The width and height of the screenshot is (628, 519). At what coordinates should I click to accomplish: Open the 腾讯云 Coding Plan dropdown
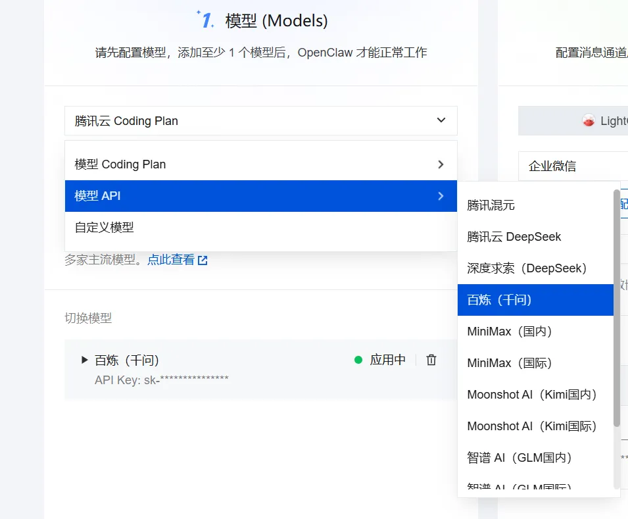pyautogui.click(x=260, y=120)
